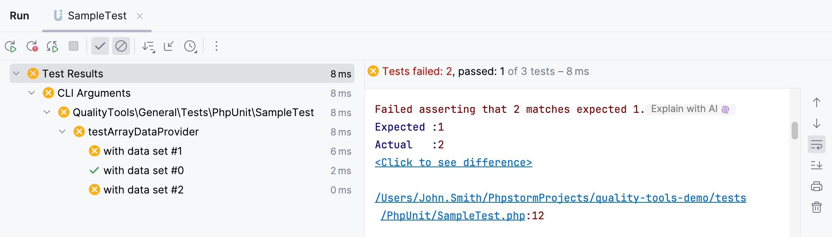
Task: Open the test history dropdown
Action: point(190,46)
